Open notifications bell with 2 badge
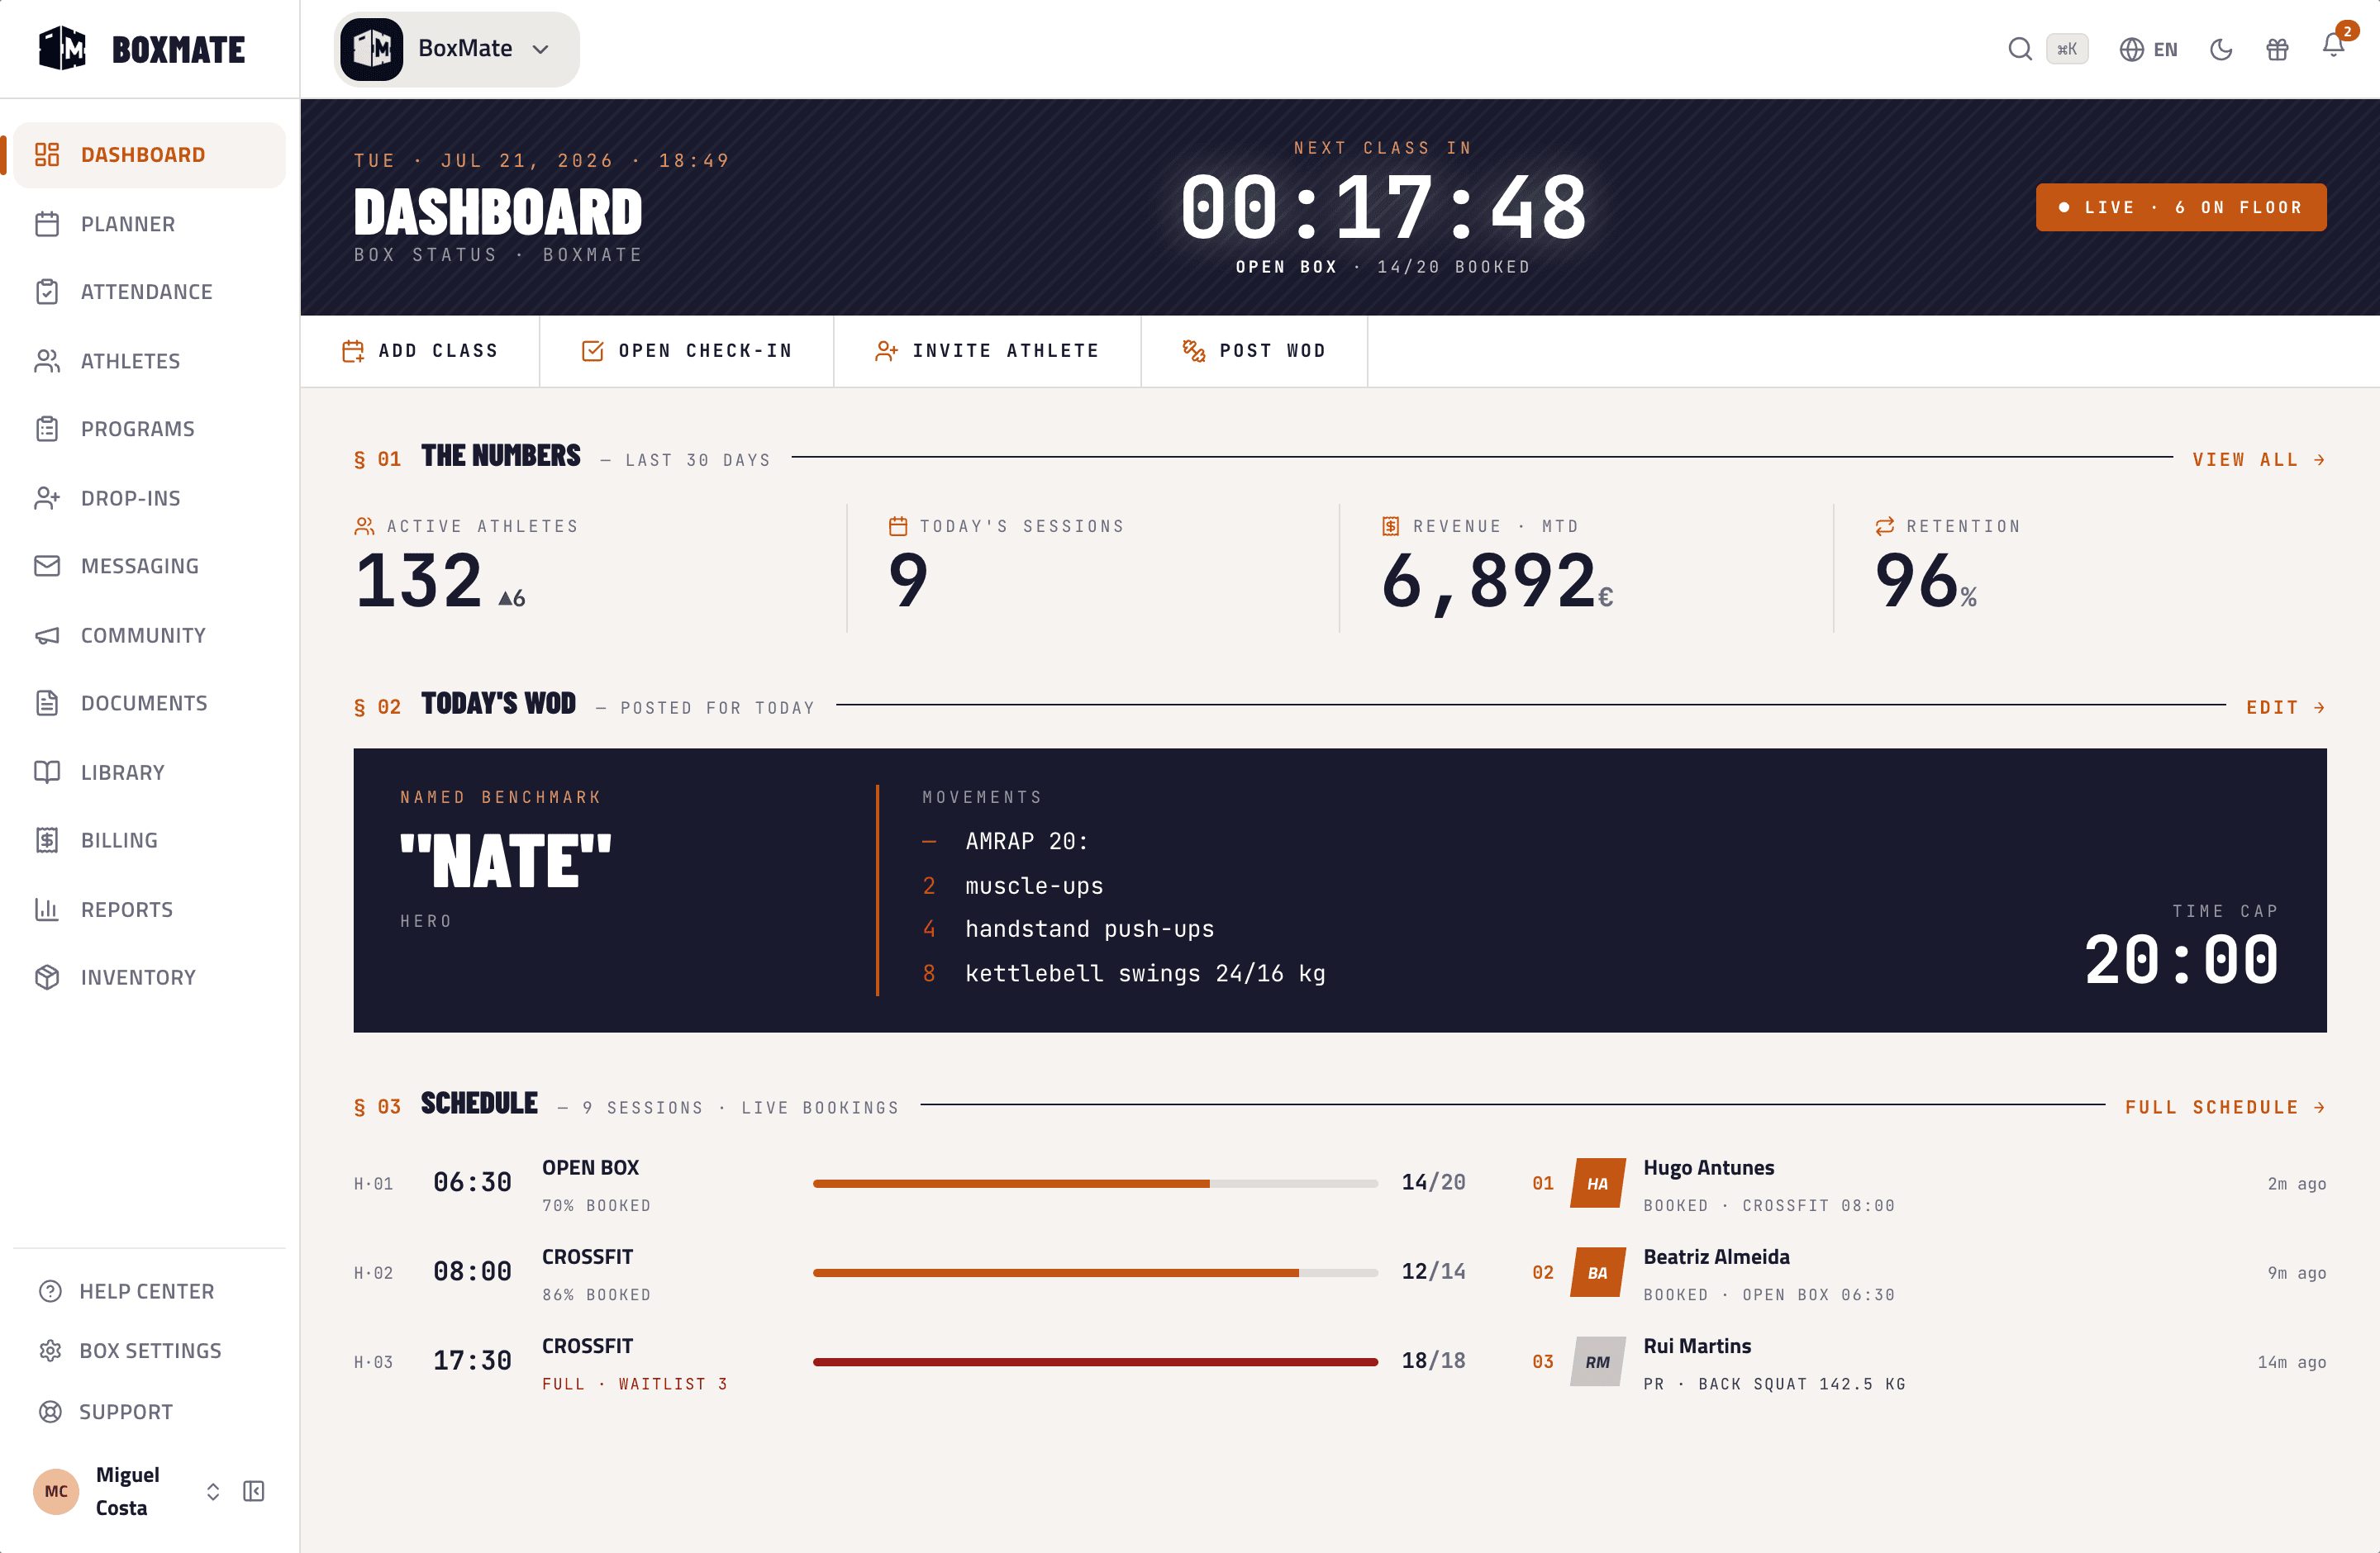Screen dimensions: 2380x1553 pyautogui.click(x=2334, y=45)
